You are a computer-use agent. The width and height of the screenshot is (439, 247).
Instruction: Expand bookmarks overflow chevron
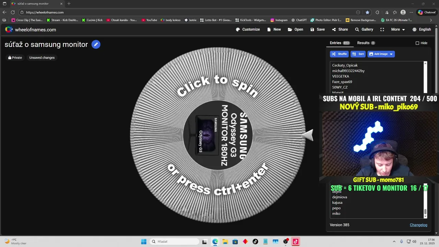(431, 20)
